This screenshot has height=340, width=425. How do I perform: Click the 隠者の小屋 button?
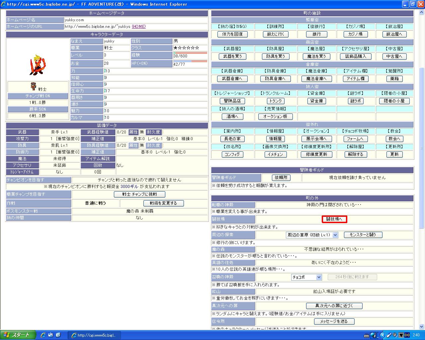click(x=394, y=101)
